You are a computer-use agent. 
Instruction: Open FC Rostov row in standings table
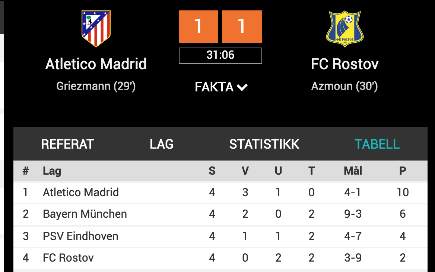click(x=220, y=258)
